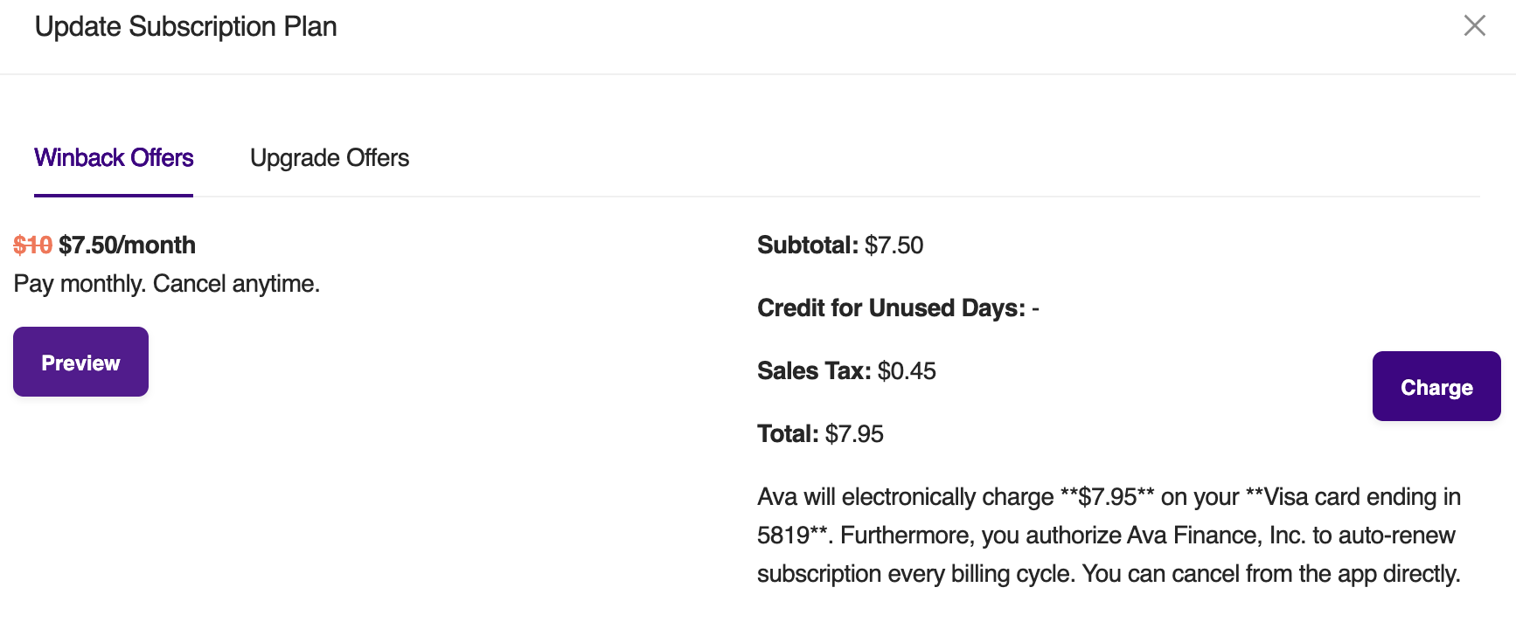Image resolution: width=1516 pixels, height=622 pixels.
Task: Close the Update Subscription Plan dialog
Action: (x=1474, y=26)
